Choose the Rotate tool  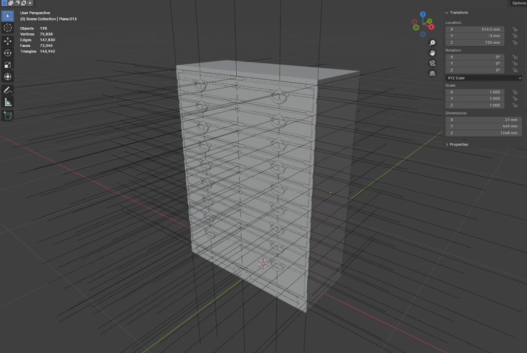[8, 53]
